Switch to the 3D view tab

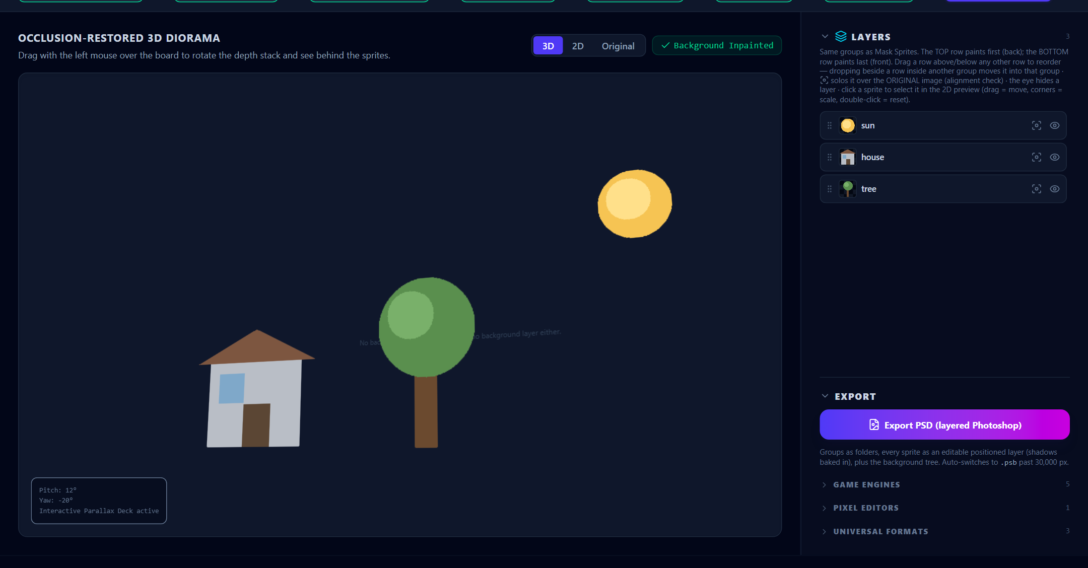tap(548, 46)
